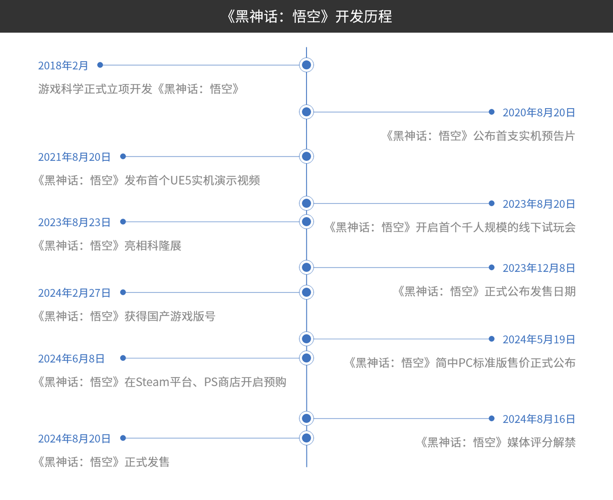Image resolution: width=613 pixels, height=500 pixels.
Task: Click the 2021年8月20日 node on the central axis
Action: click(x=306, y=156)
